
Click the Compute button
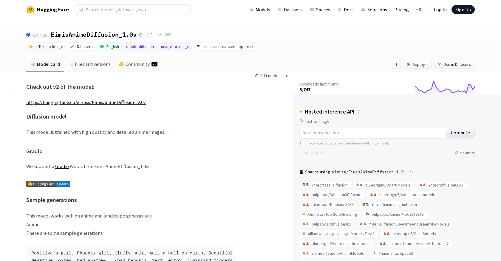pyautogui.click(x=460, y=133)
